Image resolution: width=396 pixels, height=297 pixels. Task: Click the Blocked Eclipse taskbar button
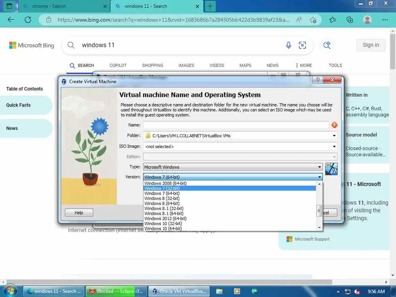coord(116,291)
